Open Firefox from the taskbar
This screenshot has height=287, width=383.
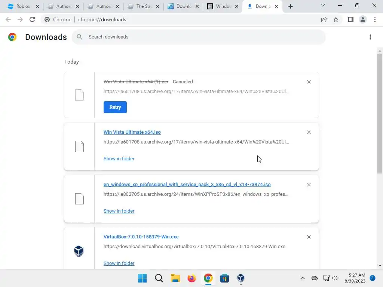point(192,278)
